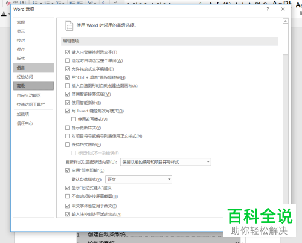Select 版式 category in sidebar

tap(34, 59)
